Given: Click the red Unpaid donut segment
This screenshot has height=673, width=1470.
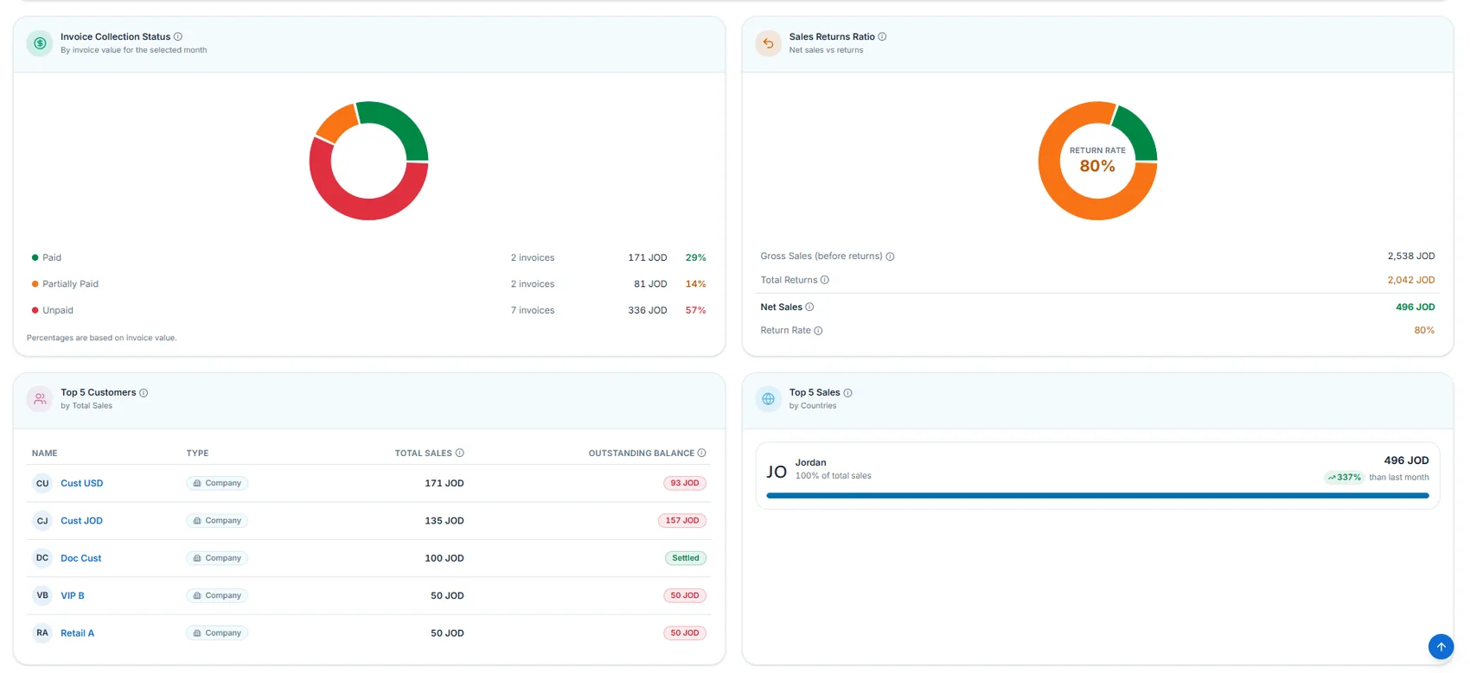Looking at the screenshot, I should point(361,208).
